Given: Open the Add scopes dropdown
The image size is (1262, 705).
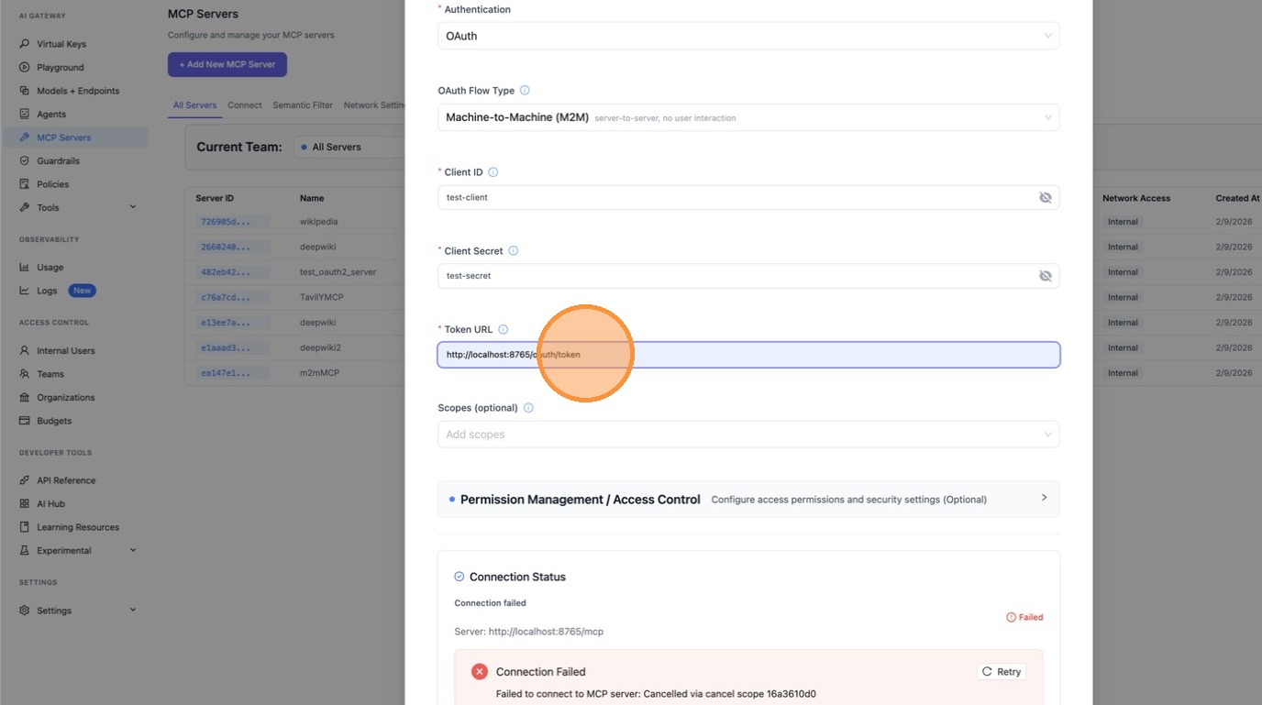Looking at the screenshot, I should point(748,435).
